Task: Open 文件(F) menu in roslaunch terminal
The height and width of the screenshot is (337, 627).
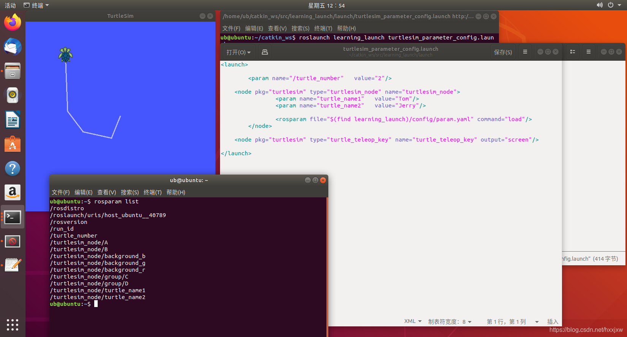Action: (231, 28)
